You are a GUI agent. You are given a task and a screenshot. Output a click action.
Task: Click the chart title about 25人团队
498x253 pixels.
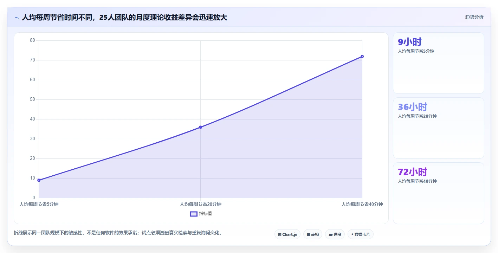click(x=124, y=17)
